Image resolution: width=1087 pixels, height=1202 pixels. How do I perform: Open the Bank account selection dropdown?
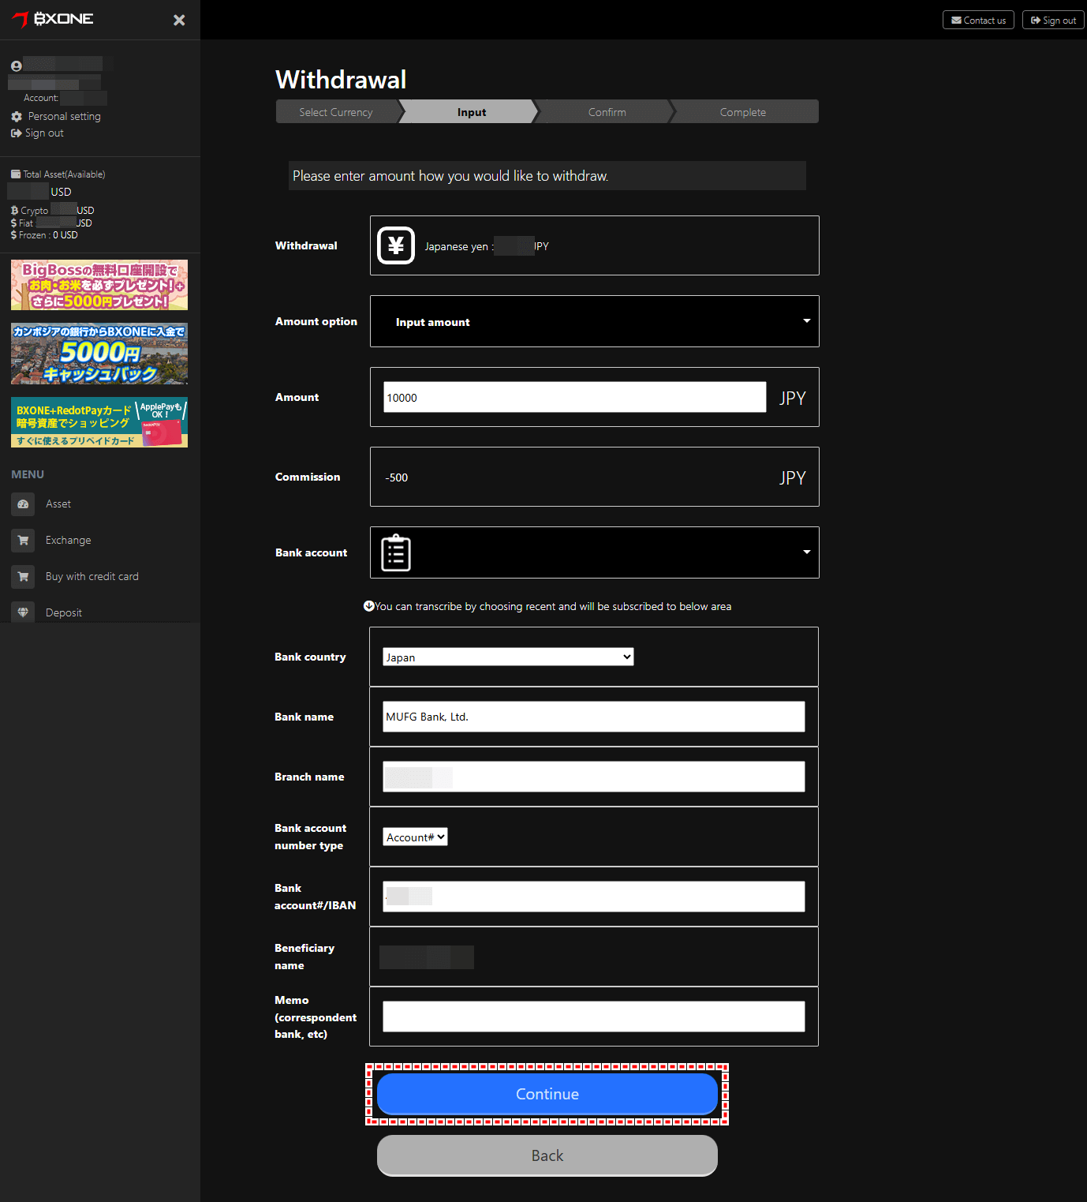(x=595, y=552)
